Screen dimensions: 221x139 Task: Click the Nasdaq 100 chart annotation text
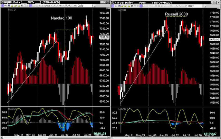click(61, 18)
